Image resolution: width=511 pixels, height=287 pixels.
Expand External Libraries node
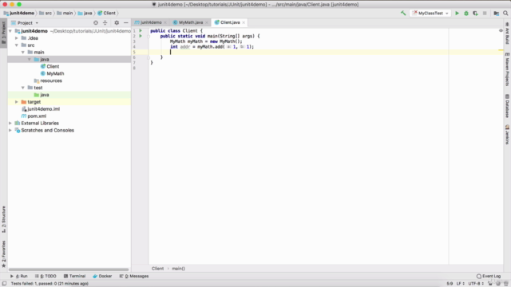point(10,124)
